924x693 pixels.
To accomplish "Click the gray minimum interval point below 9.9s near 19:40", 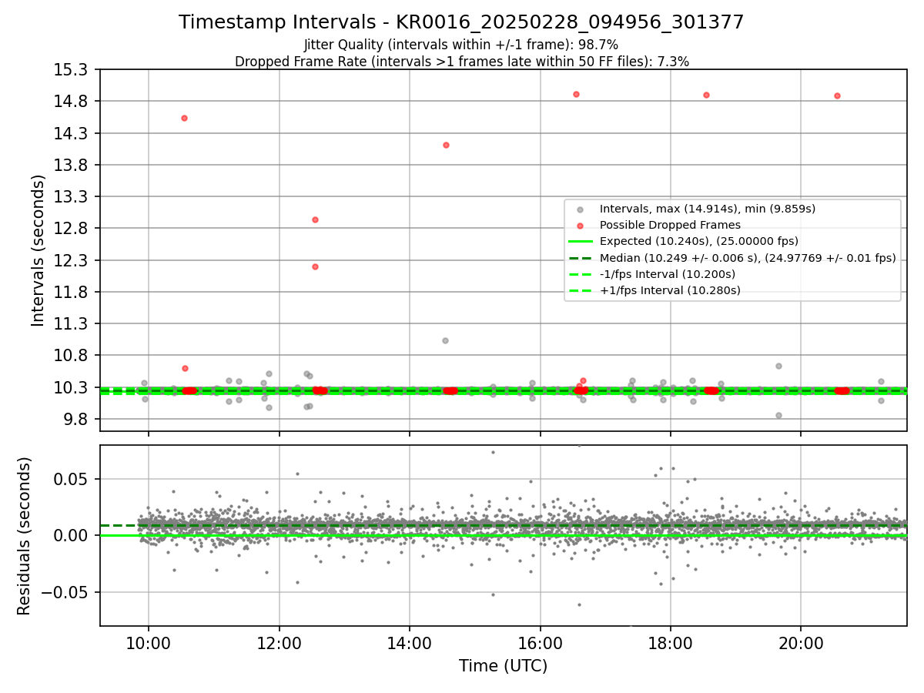I will coord(778,415).
